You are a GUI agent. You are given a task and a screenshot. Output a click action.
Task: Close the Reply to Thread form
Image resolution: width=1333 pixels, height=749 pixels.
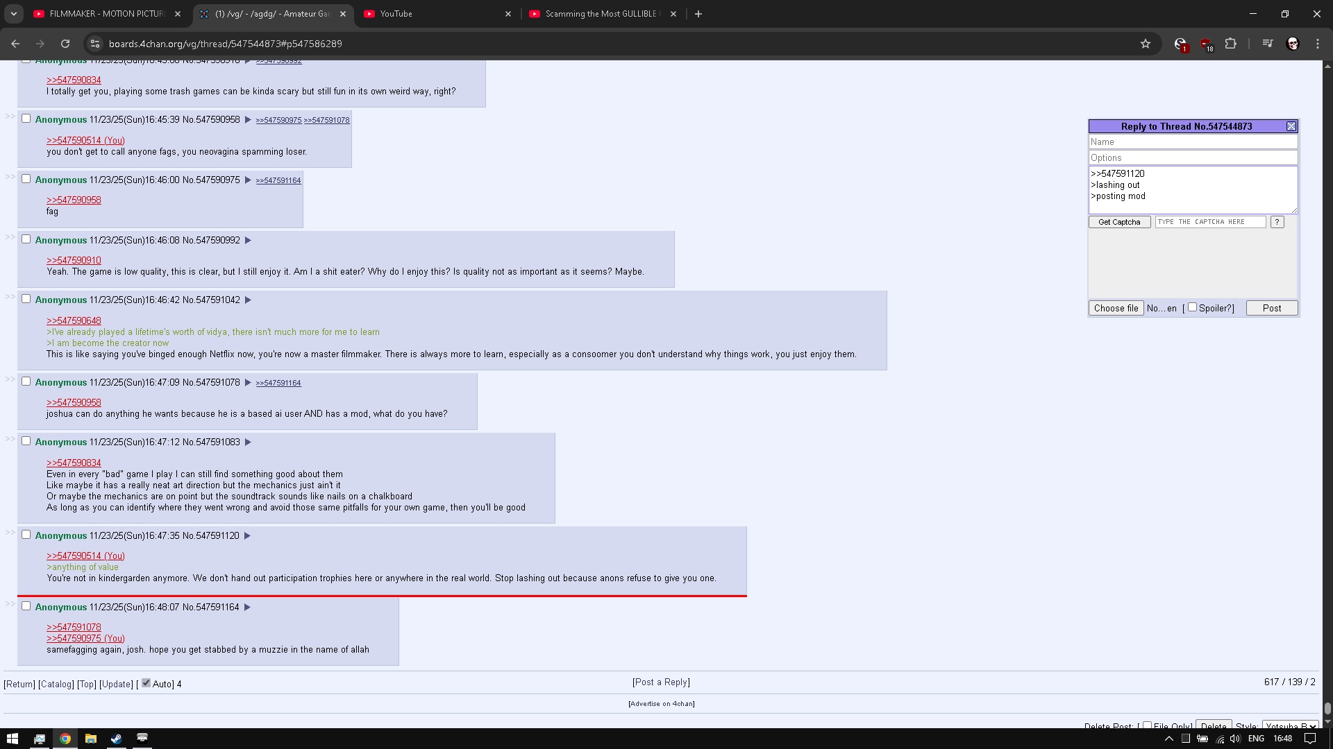pyautogui.click(x=1291, y=126)
